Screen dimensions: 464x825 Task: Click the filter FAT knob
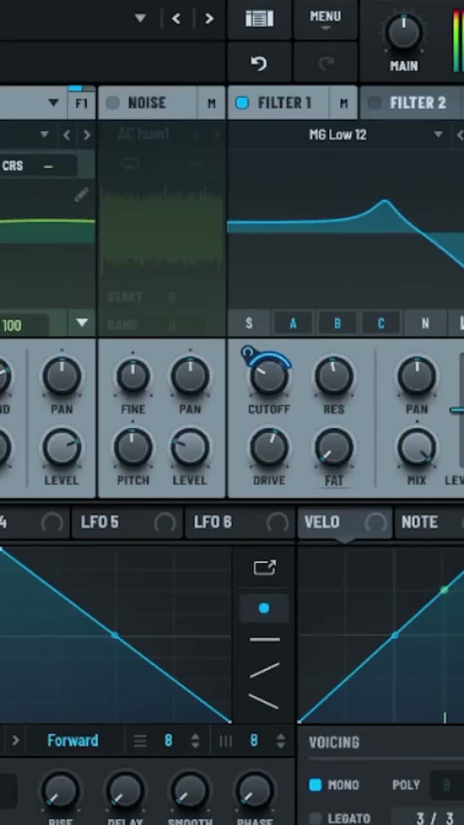point(334,447)
